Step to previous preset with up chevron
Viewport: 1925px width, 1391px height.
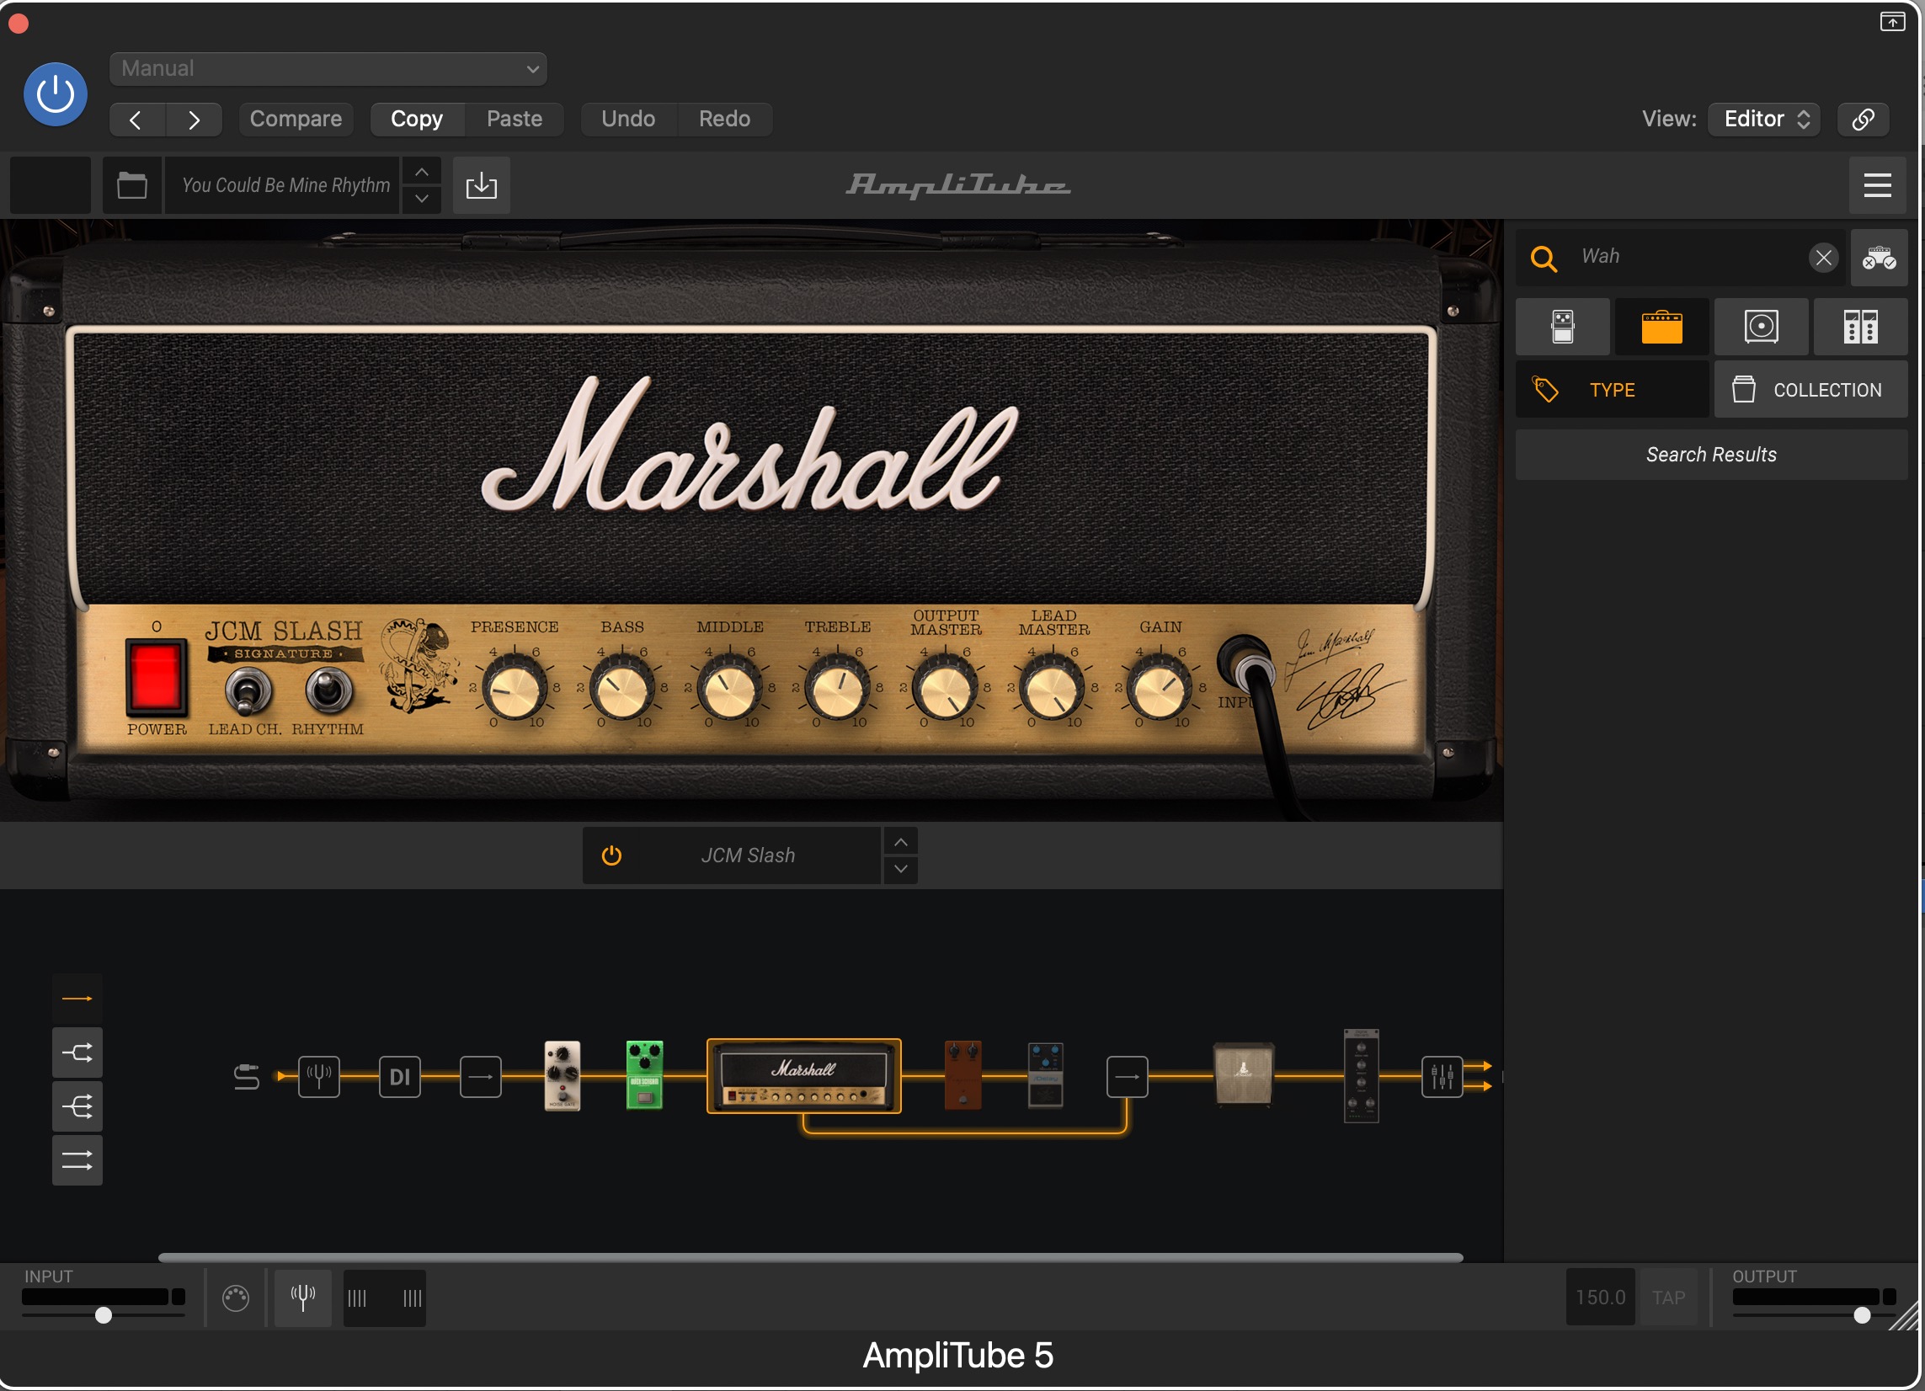point(422,172)
